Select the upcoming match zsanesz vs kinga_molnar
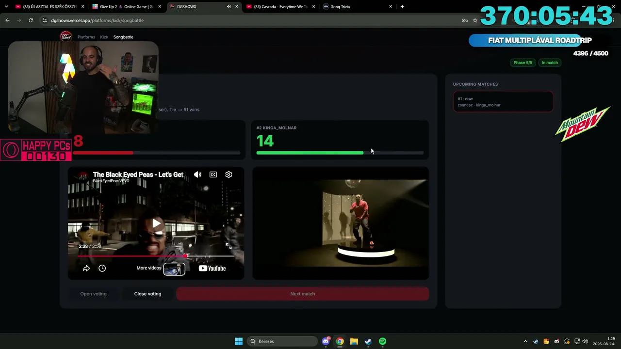Image resolution: width=621 pixels, height=349 pixels. point(503,102)
